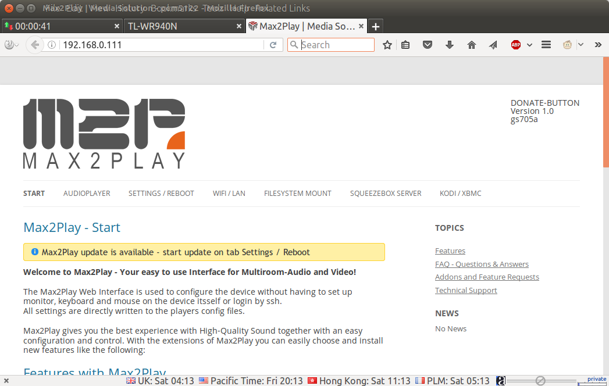Open the AUDIOPLAYER menu item

(87, 194)
